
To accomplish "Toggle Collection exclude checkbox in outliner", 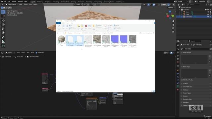I will (x=206, y=10).
